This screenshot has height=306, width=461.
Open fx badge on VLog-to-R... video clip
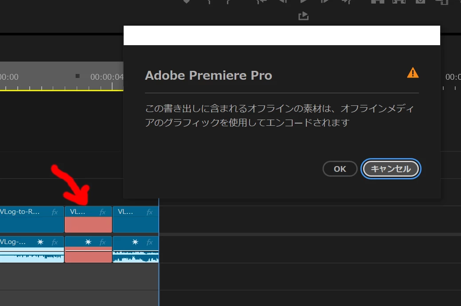55,212
